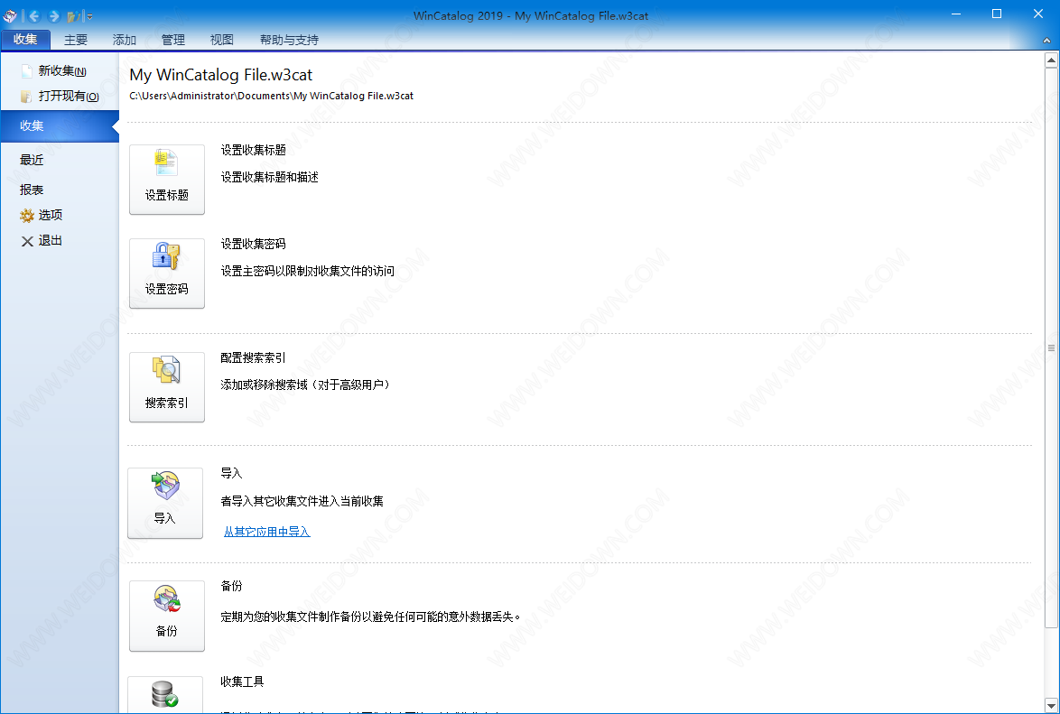Click the 备份 backup button

pyautogui.click(x=167, y=616)
